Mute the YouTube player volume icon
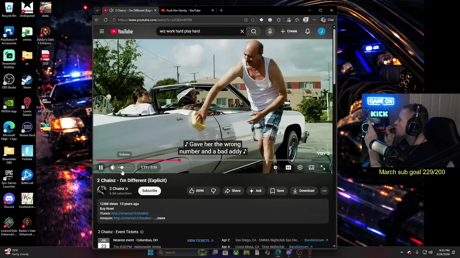Image resolution: width=460 pixels, height=258 pixels. 113,167
